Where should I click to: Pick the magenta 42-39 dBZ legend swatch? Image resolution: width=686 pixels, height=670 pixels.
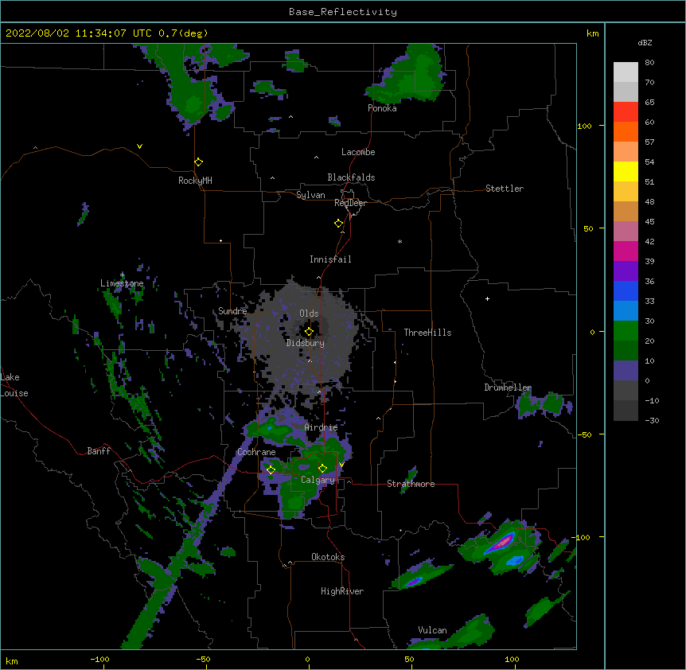[626, 251]
